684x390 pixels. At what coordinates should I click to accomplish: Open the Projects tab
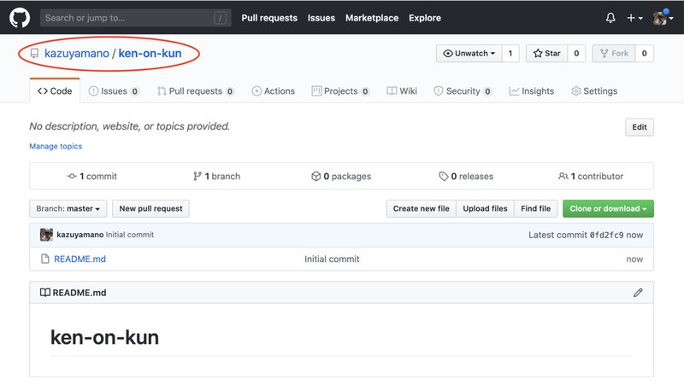[340, 91]
